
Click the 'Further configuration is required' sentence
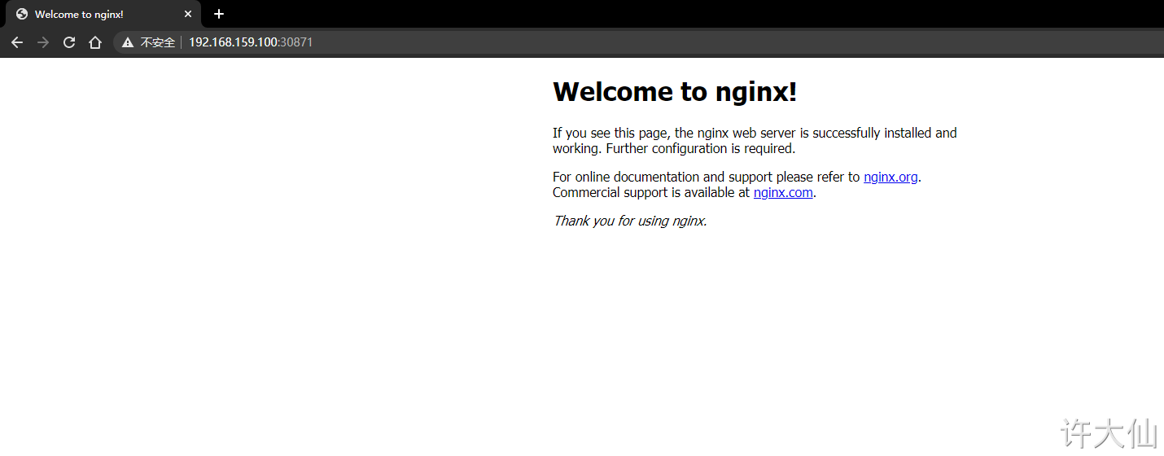click(x=701, y=148)
